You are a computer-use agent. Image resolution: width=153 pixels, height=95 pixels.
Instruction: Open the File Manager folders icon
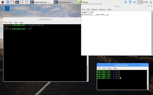pyautogui.click(x=12, y=2)
